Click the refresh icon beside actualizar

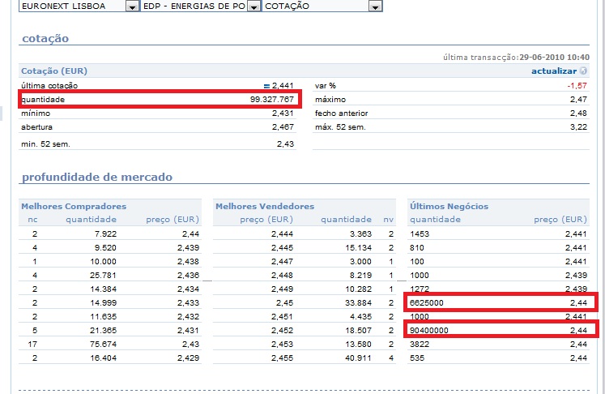[584, 71]
